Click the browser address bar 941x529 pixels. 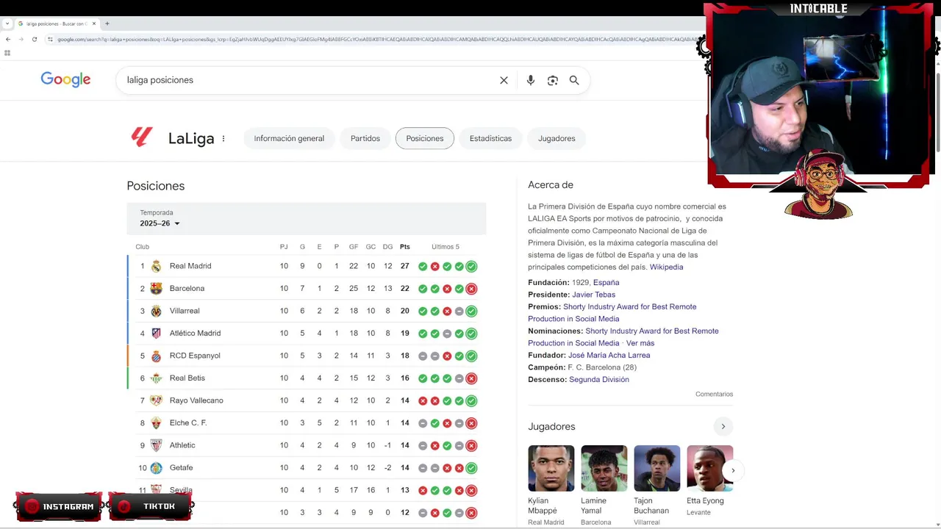pyautogui.click(x=375, y=39)
